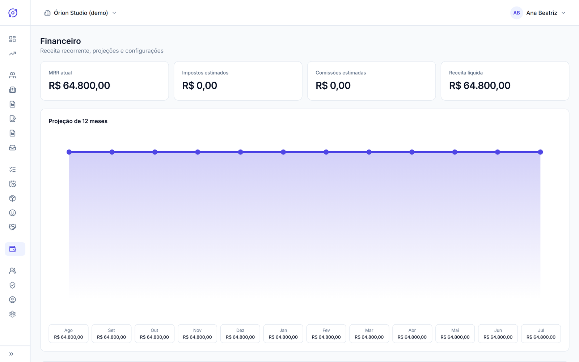This screenshot has width=579, height=362.
Task: Open the smiley face sidebar icon
Action: coord(12,213)
